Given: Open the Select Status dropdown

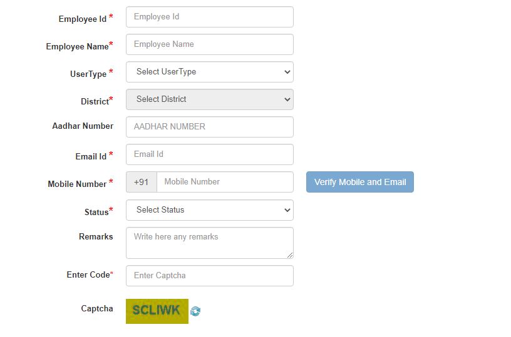Looking at the screenshot, I should point(210,210).
